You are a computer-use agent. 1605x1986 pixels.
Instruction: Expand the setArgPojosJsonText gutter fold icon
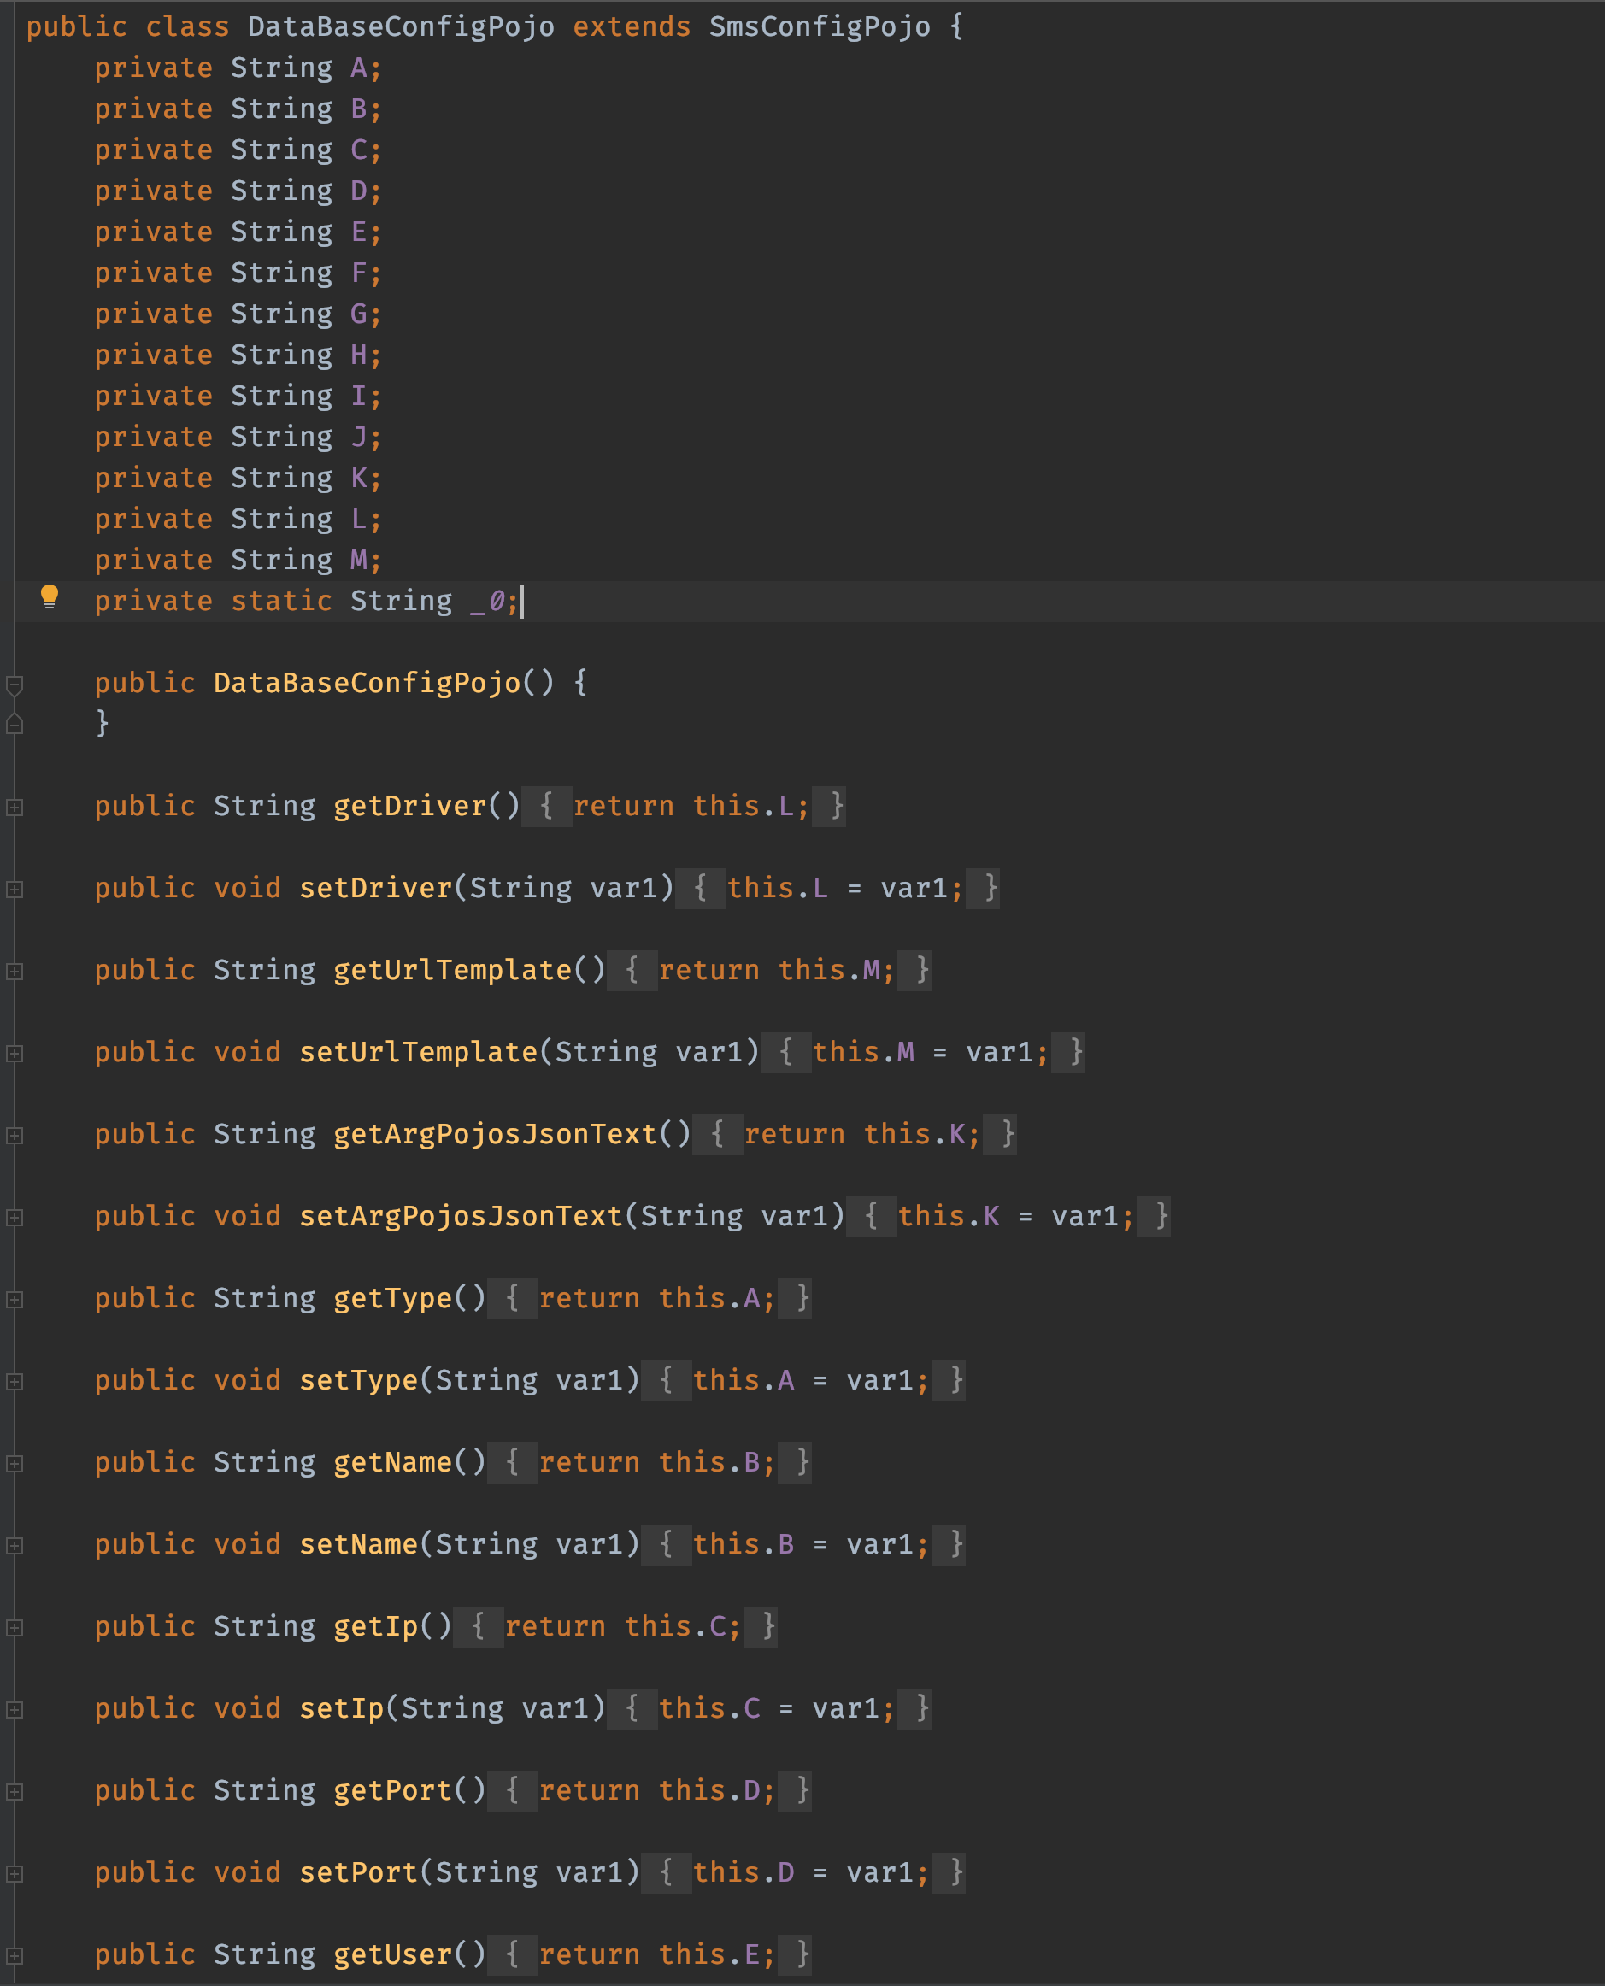[x=15, y=1218]
